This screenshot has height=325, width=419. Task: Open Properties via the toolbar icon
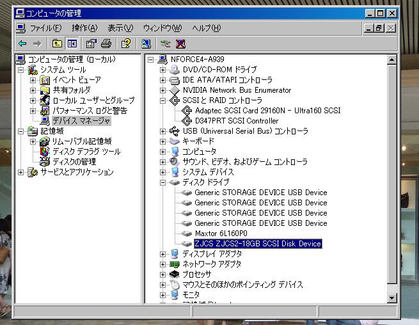[x=91, y=44]
